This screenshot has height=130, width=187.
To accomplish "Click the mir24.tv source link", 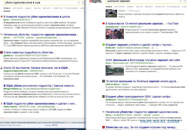I will (122, 11).
